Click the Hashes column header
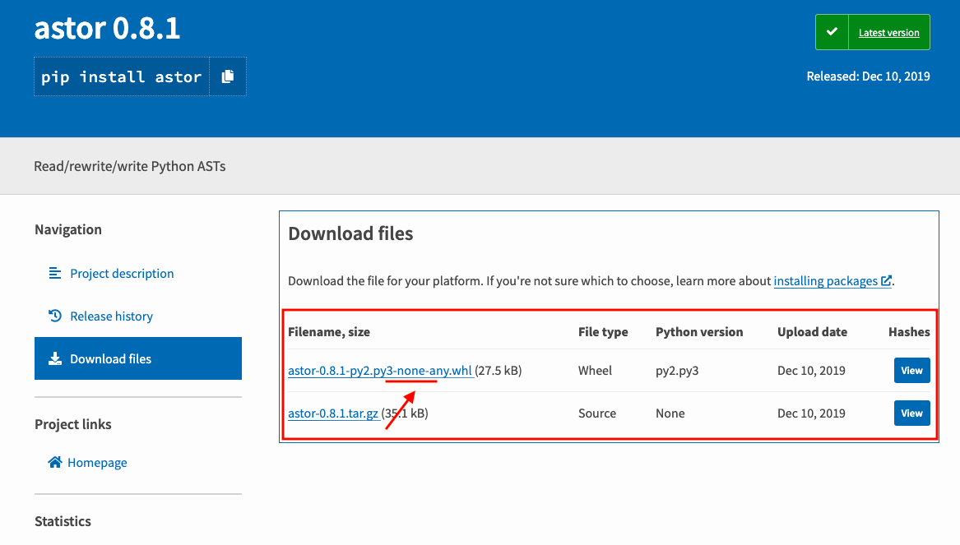This screenshot has width=960, height=545. point(909,332)
